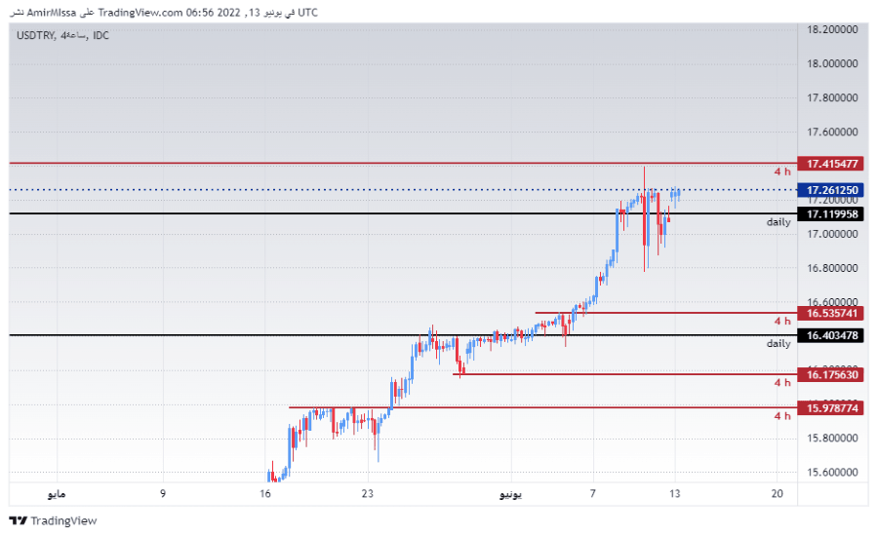Click the date 20 on the time axis

click(778, 493)
